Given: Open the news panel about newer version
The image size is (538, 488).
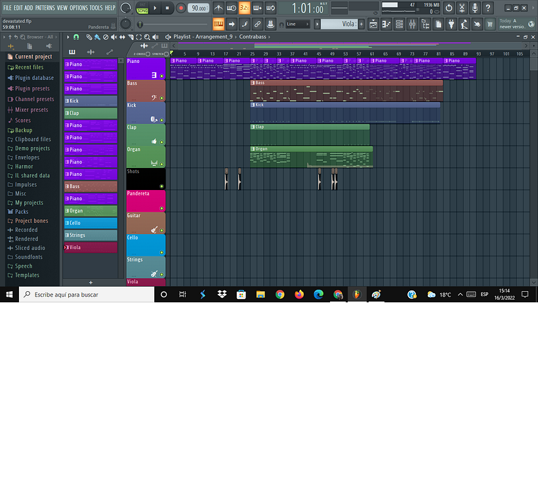Looking at the screenshot, I should click(516, 24).
